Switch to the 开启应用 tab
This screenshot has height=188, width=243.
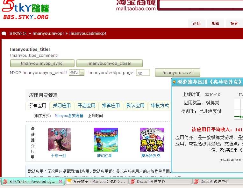(x=86, y=106)
